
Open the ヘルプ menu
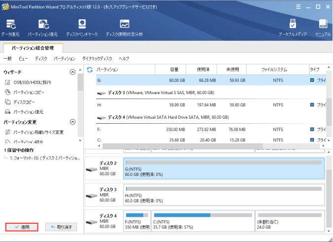pyautogui.click(x=124, y=59)
